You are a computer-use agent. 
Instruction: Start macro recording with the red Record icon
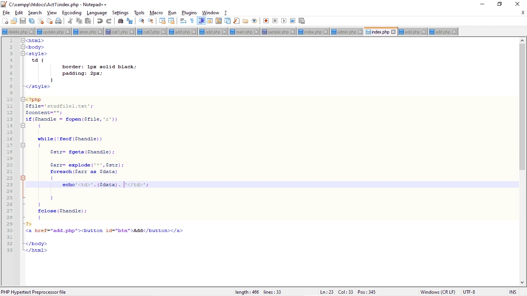pyautogui.click(x=266, y=21)
